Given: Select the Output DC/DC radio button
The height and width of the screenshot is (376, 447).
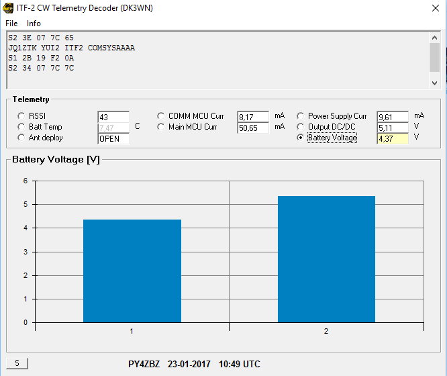Looking at the screenshot, I should tap(300, 127).
